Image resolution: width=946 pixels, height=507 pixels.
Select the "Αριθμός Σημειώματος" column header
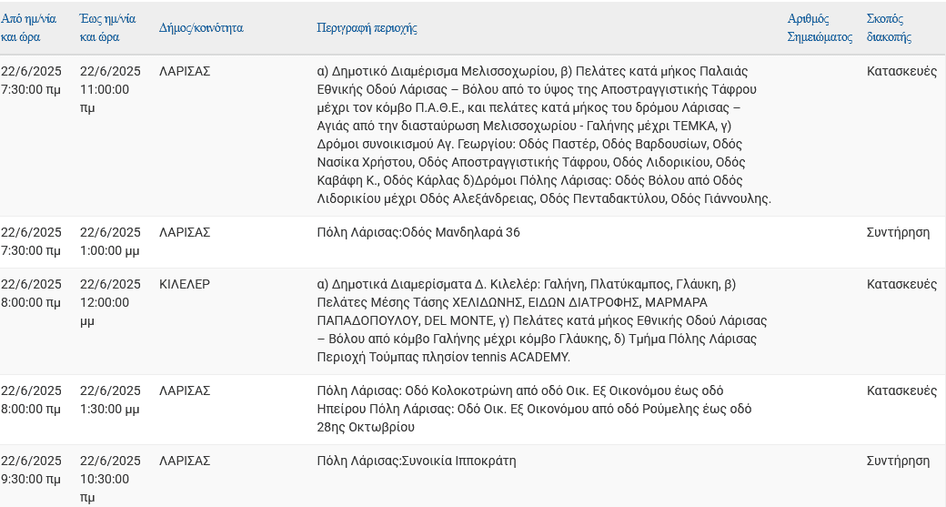click(820, 27)
